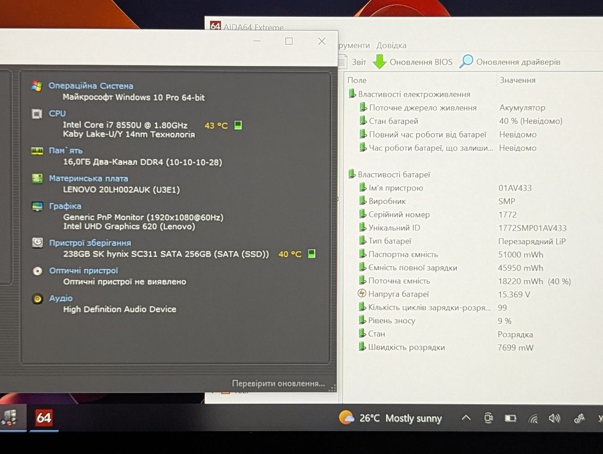Click the High Definition Audio Device text
The image size is (603, 454).
point(120,309)
